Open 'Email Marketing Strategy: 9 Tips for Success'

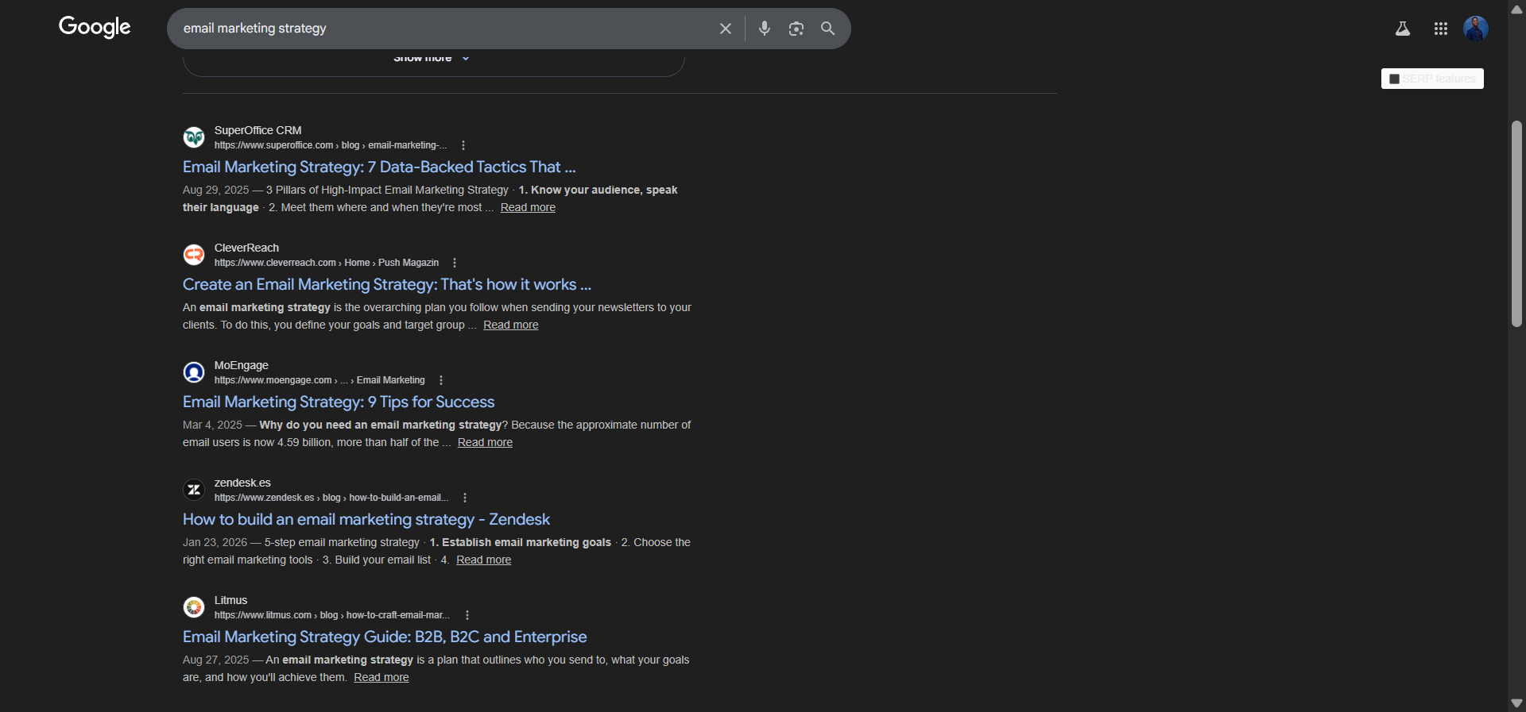339,402
